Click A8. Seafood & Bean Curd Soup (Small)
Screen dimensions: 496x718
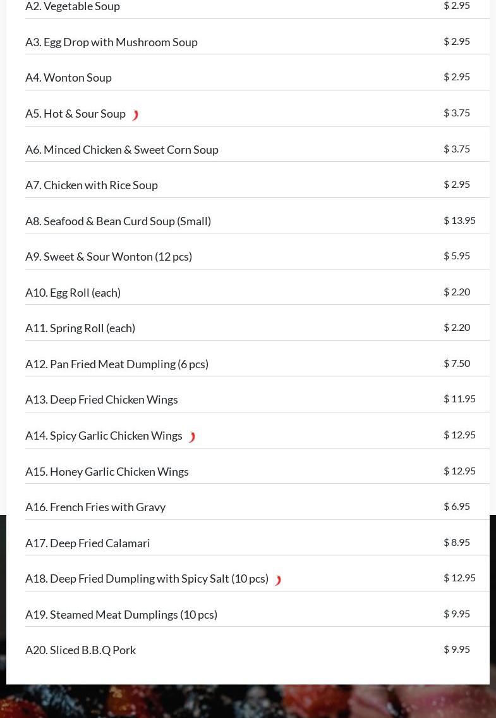click(x=118, y=221)
